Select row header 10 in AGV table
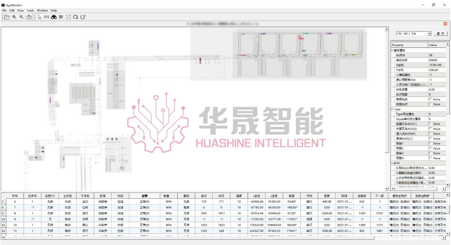 [x=3, y=219]
